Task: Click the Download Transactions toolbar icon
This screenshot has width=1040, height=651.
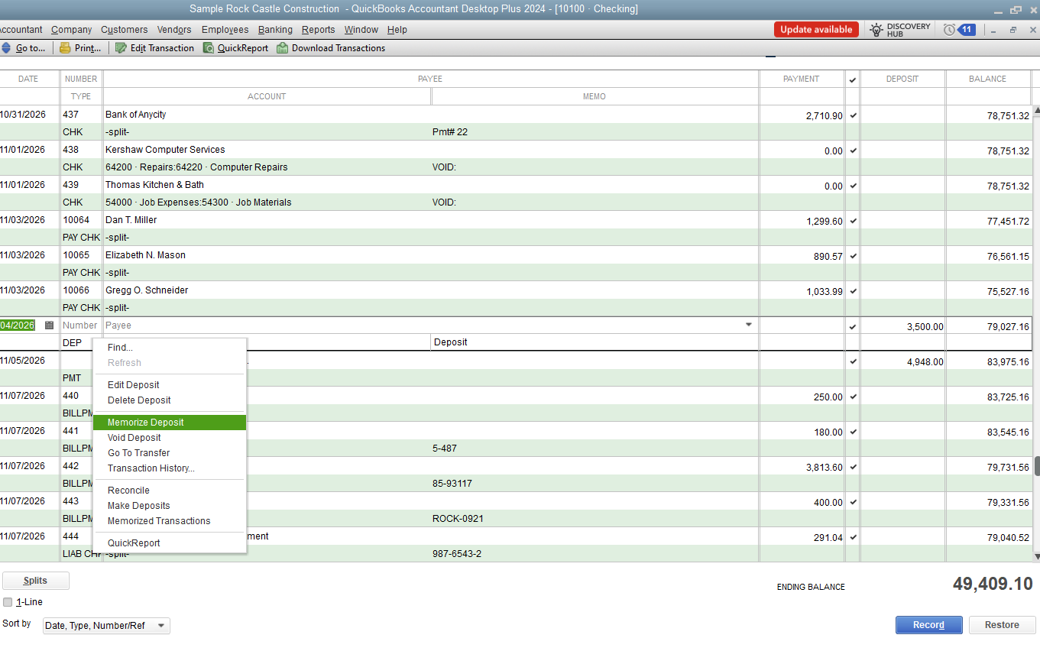Action: click(283, 48)
